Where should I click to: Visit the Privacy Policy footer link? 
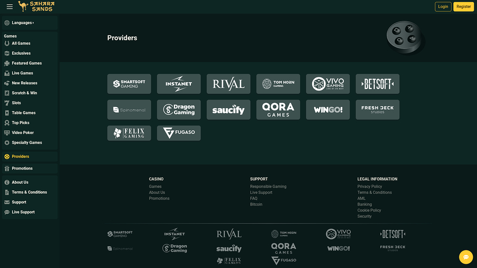(x=369, y=186)
